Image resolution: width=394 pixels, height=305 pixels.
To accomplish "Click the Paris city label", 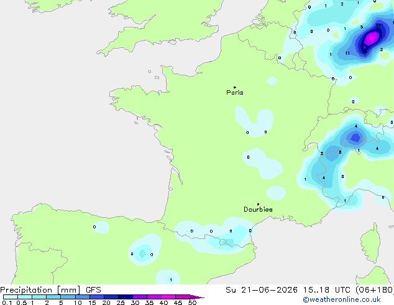I will point(235,93).
